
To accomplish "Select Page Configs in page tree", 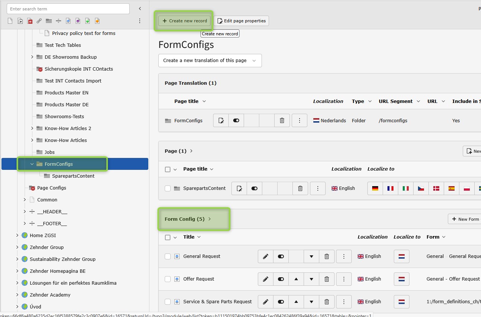I will [51, 188].
